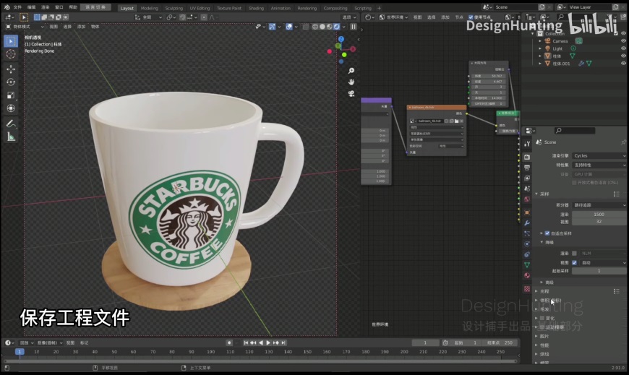Open the Object properties tab (orange square)
Screen dimensions: 629x375
point(527,212)
